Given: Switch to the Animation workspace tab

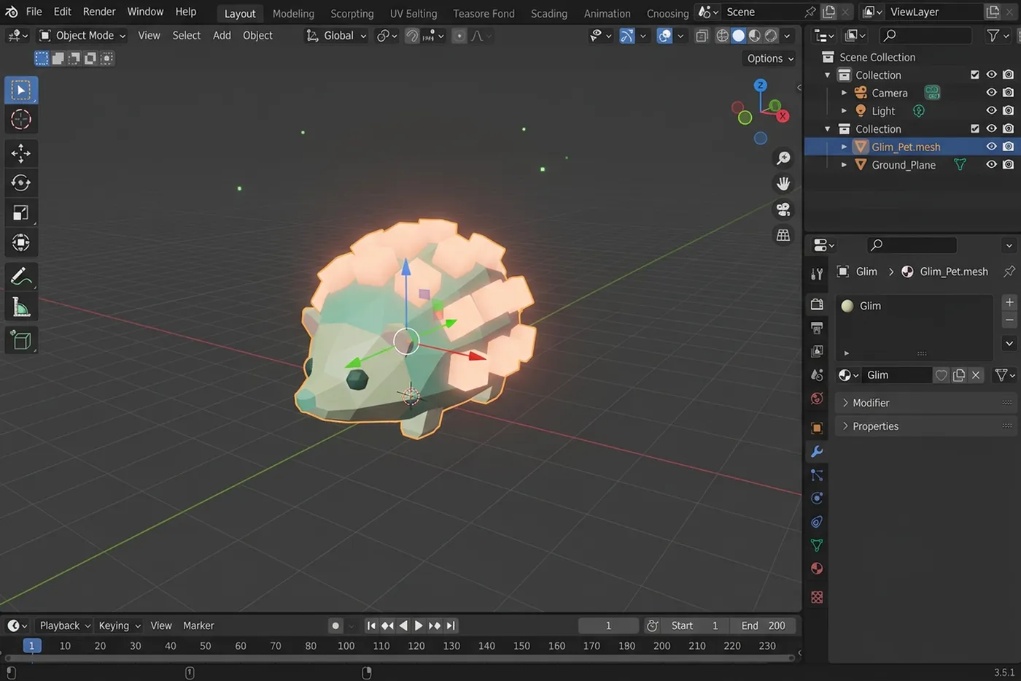Looking at the screenshot, I should click(x=607, y=13).
